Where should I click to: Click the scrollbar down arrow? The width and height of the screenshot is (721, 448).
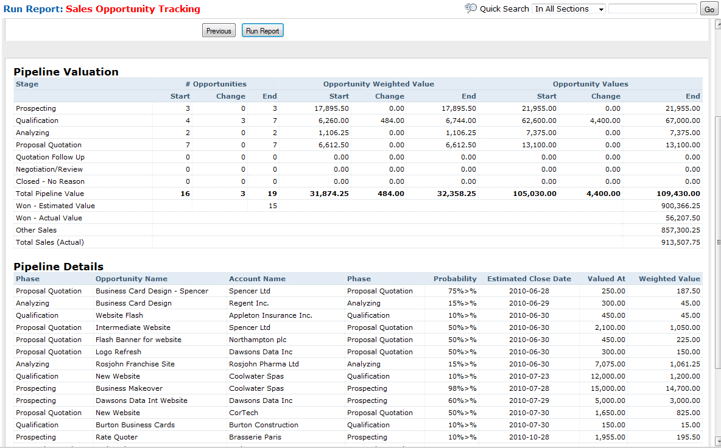(x=717, y=441)
